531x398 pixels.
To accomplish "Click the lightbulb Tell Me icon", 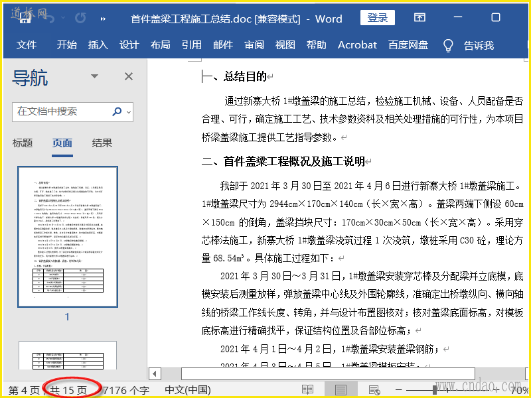I will coord(448,45).
